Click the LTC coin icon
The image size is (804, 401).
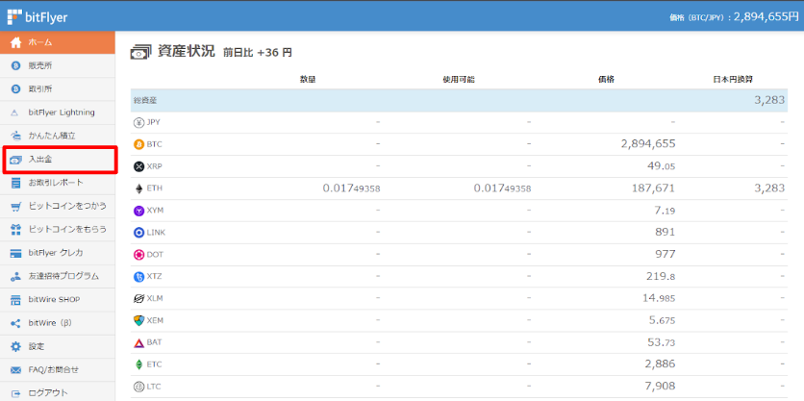click(138, 387)
